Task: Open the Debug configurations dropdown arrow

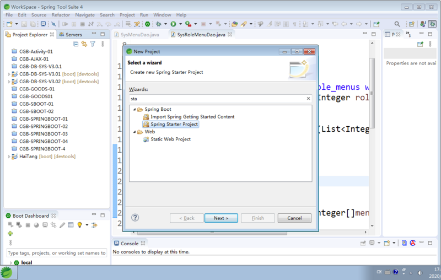Action: pyautogui.click(x=165, y=24)
